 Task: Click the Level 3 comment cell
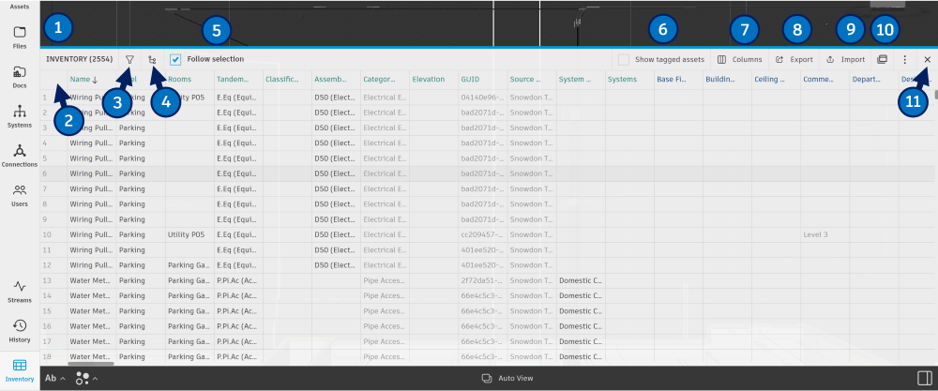[x=825, y=234]
